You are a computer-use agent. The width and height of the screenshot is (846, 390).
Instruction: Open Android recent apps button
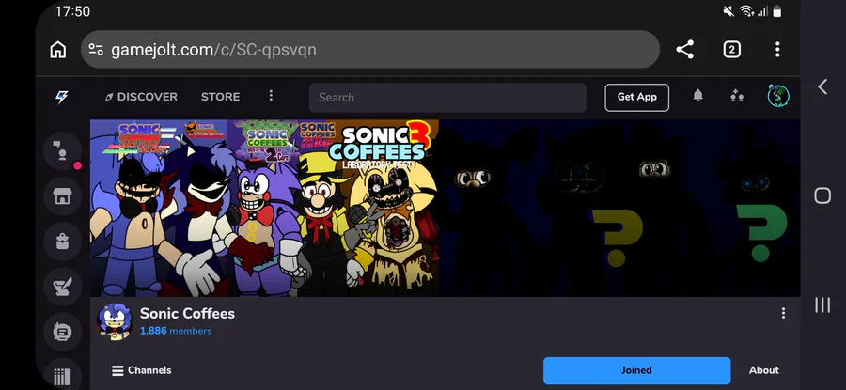click(x=822, y=304)
